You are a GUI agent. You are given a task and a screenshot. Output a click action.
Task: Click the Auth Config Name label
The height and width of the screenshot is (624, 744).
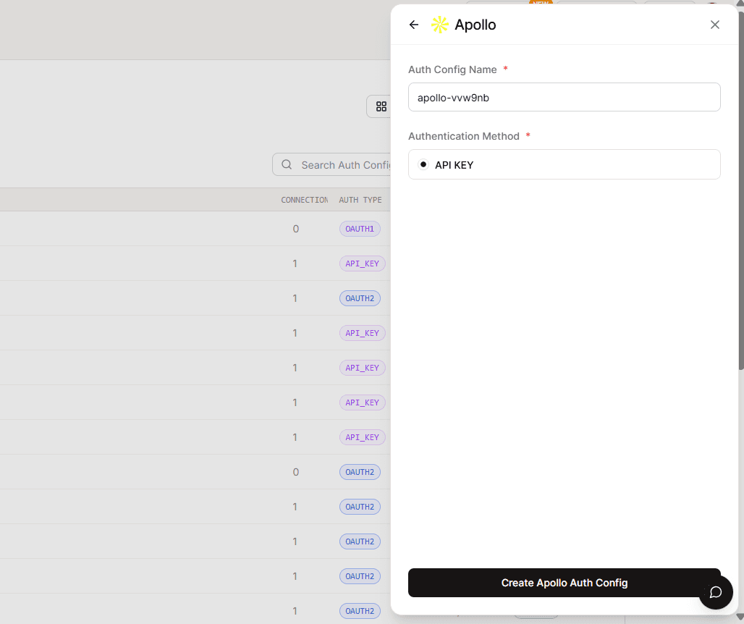point(452,69)
